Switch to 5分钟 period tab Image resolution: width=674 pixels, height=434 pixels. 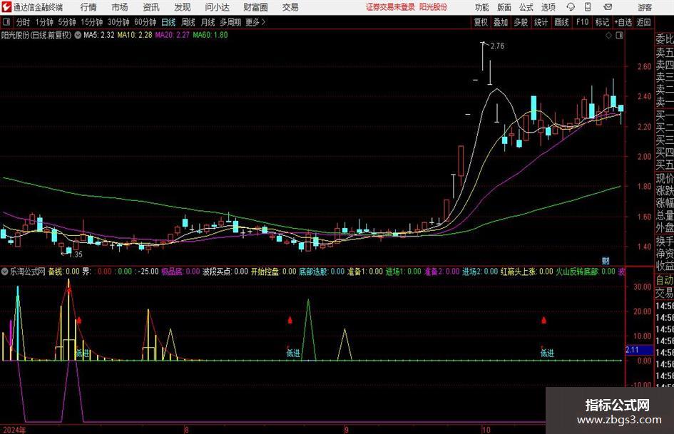point(67,22)
